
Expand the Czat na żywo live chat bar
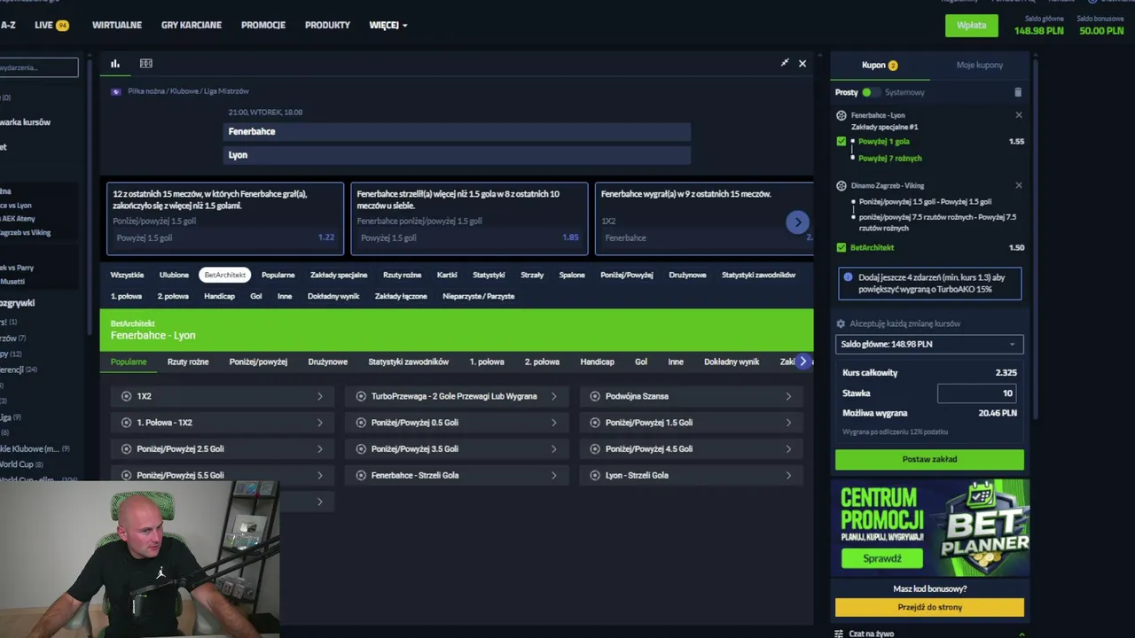(x=929, y=633)
